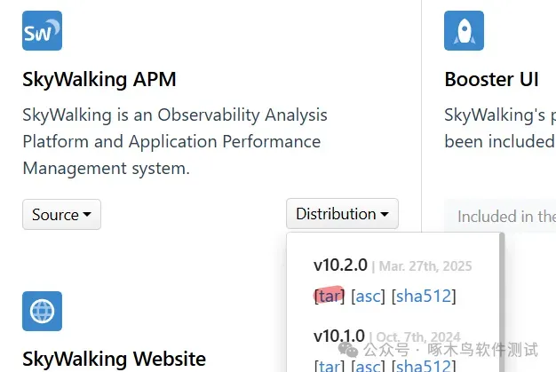556x372 pixels.
Task: Click the SkyWalking APM heading
Action: tap(99, 79)
